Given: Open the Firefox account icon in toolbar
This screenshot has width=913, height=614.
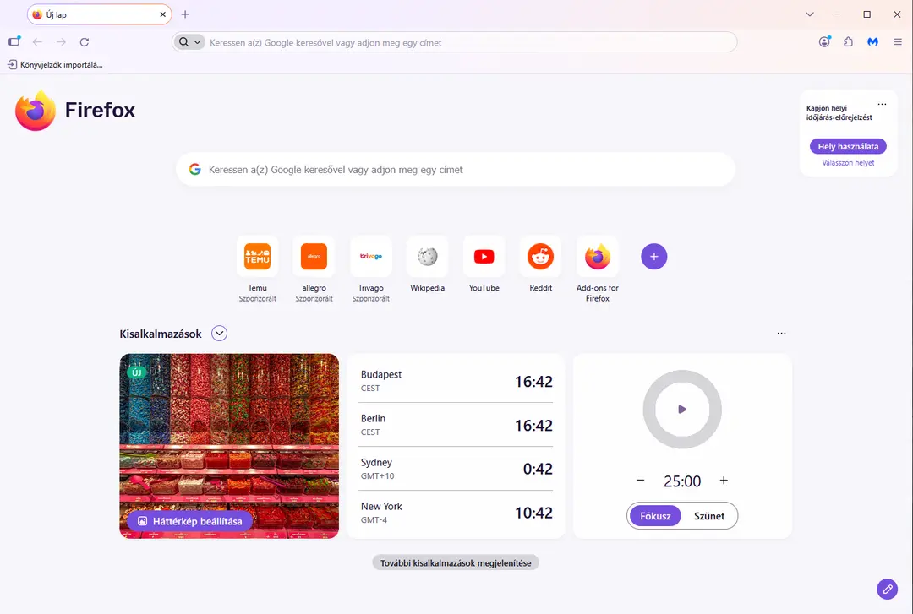Looking at the screenshot, I should click(x=824, y=42).
